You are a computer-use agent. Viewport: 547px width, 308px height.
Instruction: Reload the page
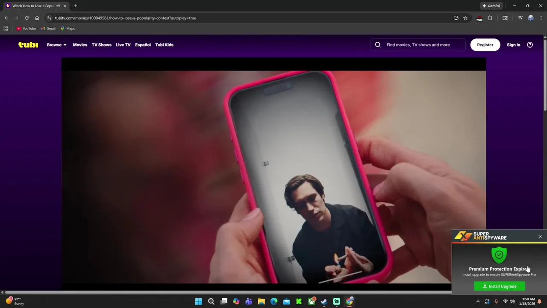26,18
